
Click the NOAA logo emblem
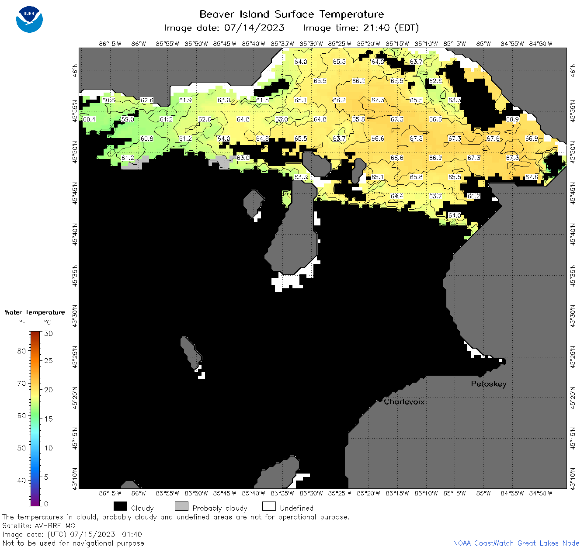(x=29, y=20)
